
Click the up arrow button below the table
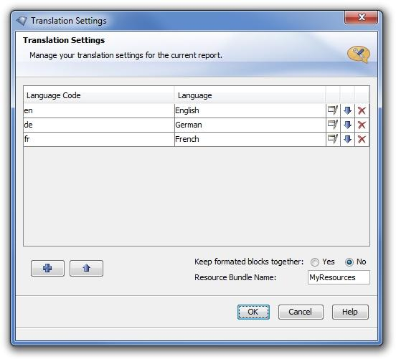[86, 268]
